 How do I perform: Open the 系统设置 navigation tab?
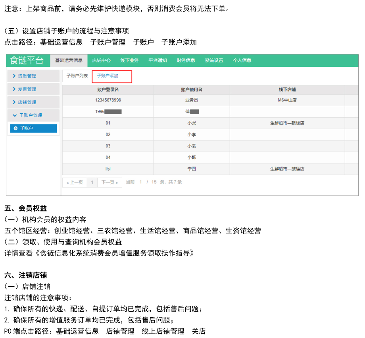click(x=214, y=60)
